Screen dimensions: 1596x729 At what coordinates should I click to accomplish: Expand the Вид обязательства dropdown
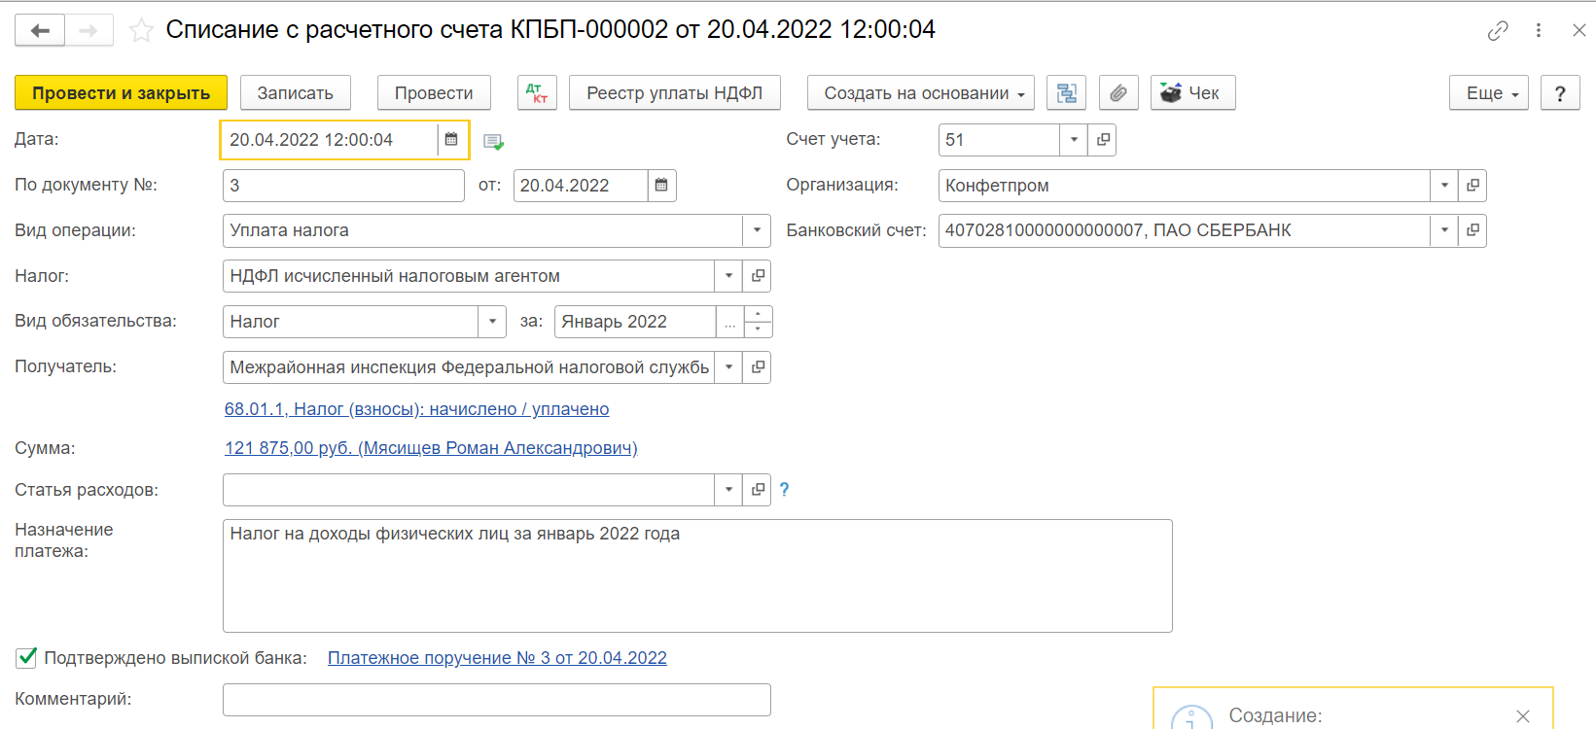tap(492, 322)
